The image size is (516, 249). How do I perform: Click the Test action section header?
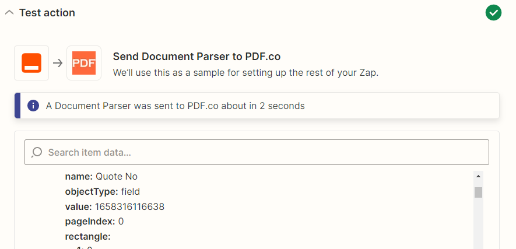pos(47,13)
